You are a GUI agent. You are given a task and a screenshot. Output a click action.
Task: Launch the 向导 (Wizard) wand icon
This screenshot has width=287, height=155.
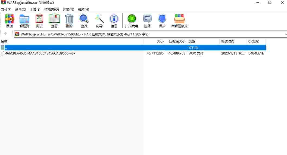[x=99, y=21]
